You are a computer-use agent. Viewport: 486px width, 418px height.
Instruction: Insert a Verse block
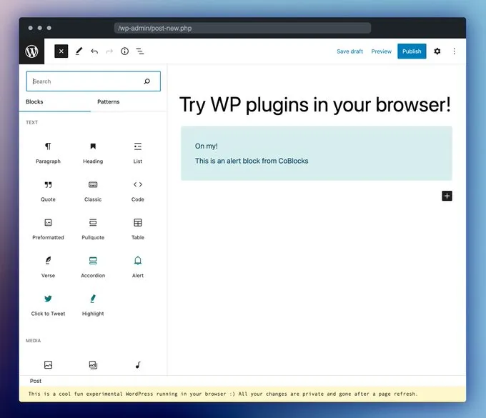(x=48, y=267)
